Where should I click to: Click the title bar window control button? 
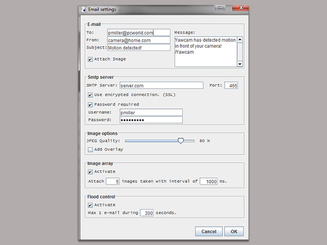(x=220, y=8)
